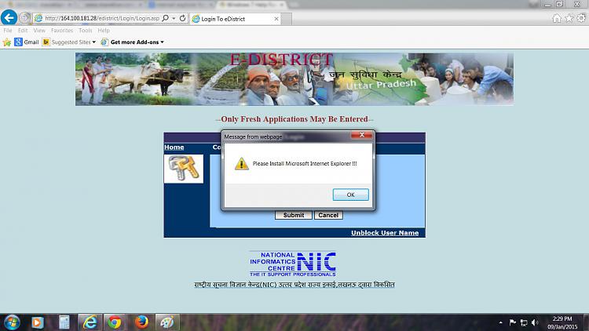Image resolution: width=589 pixels, height=331 pixels.
Task: Open the Tools menu
Action: point(86,31)
